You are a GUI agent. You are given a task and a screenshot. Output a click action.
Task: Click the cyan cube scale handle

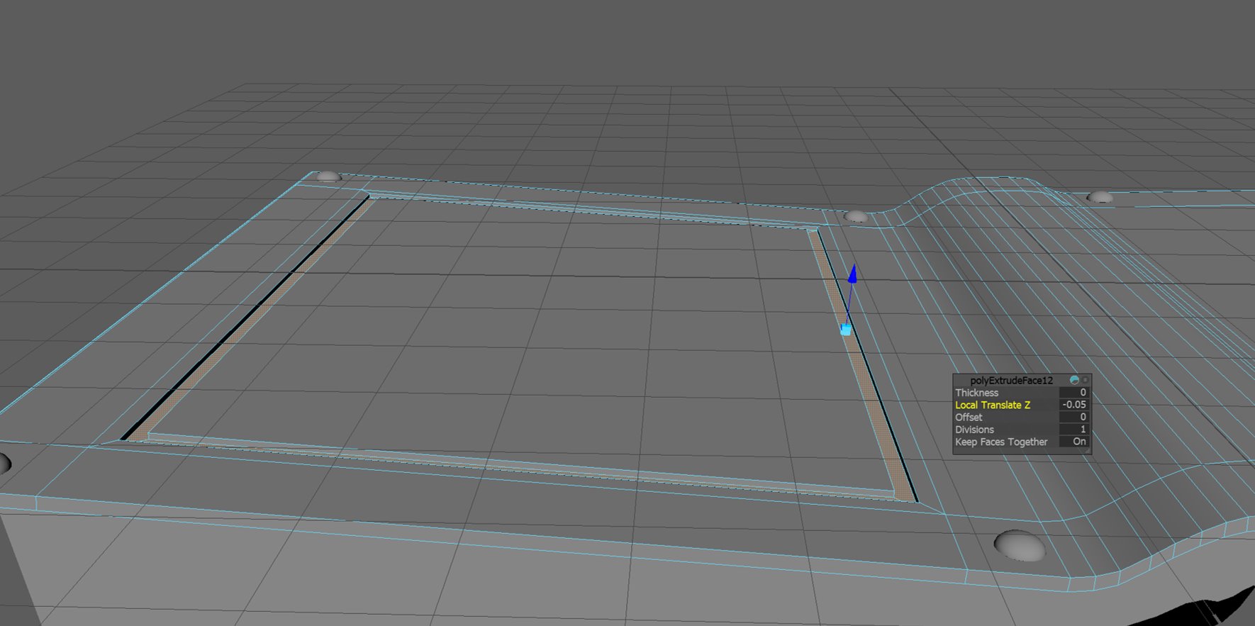pos(846,330)
